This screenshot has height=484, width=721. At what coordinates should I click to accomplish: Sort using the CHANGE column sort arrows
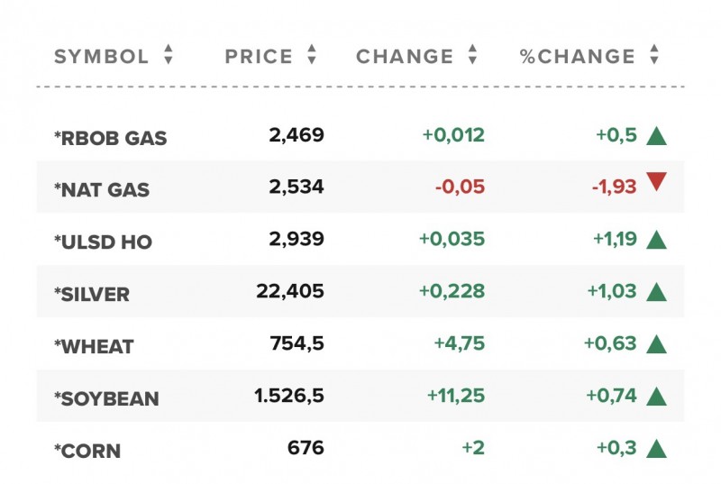(472, 56)
